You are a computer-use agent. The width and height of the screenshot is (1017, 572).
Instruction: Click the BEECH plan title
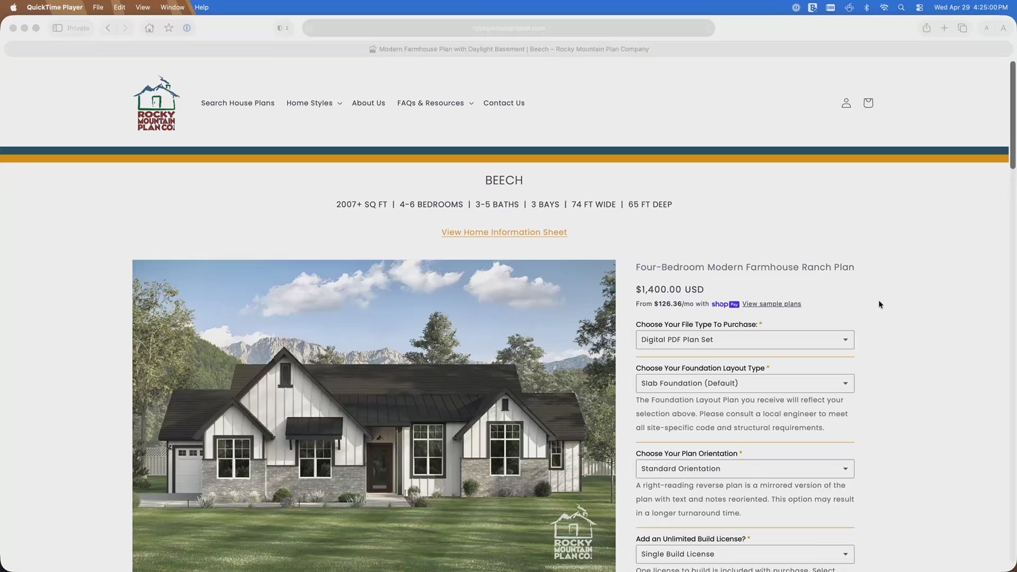(504, 181)
